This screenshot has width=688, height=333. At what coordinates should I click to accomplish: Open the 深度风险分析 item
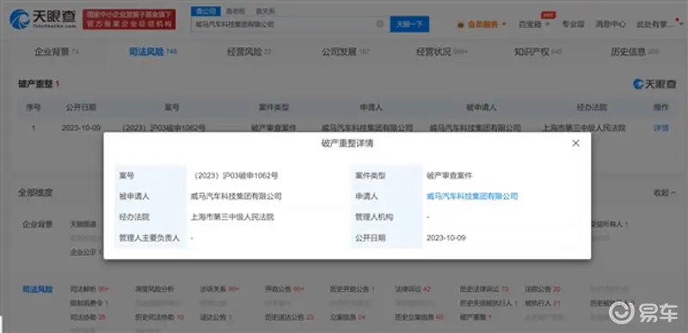[x=155, y=289]
